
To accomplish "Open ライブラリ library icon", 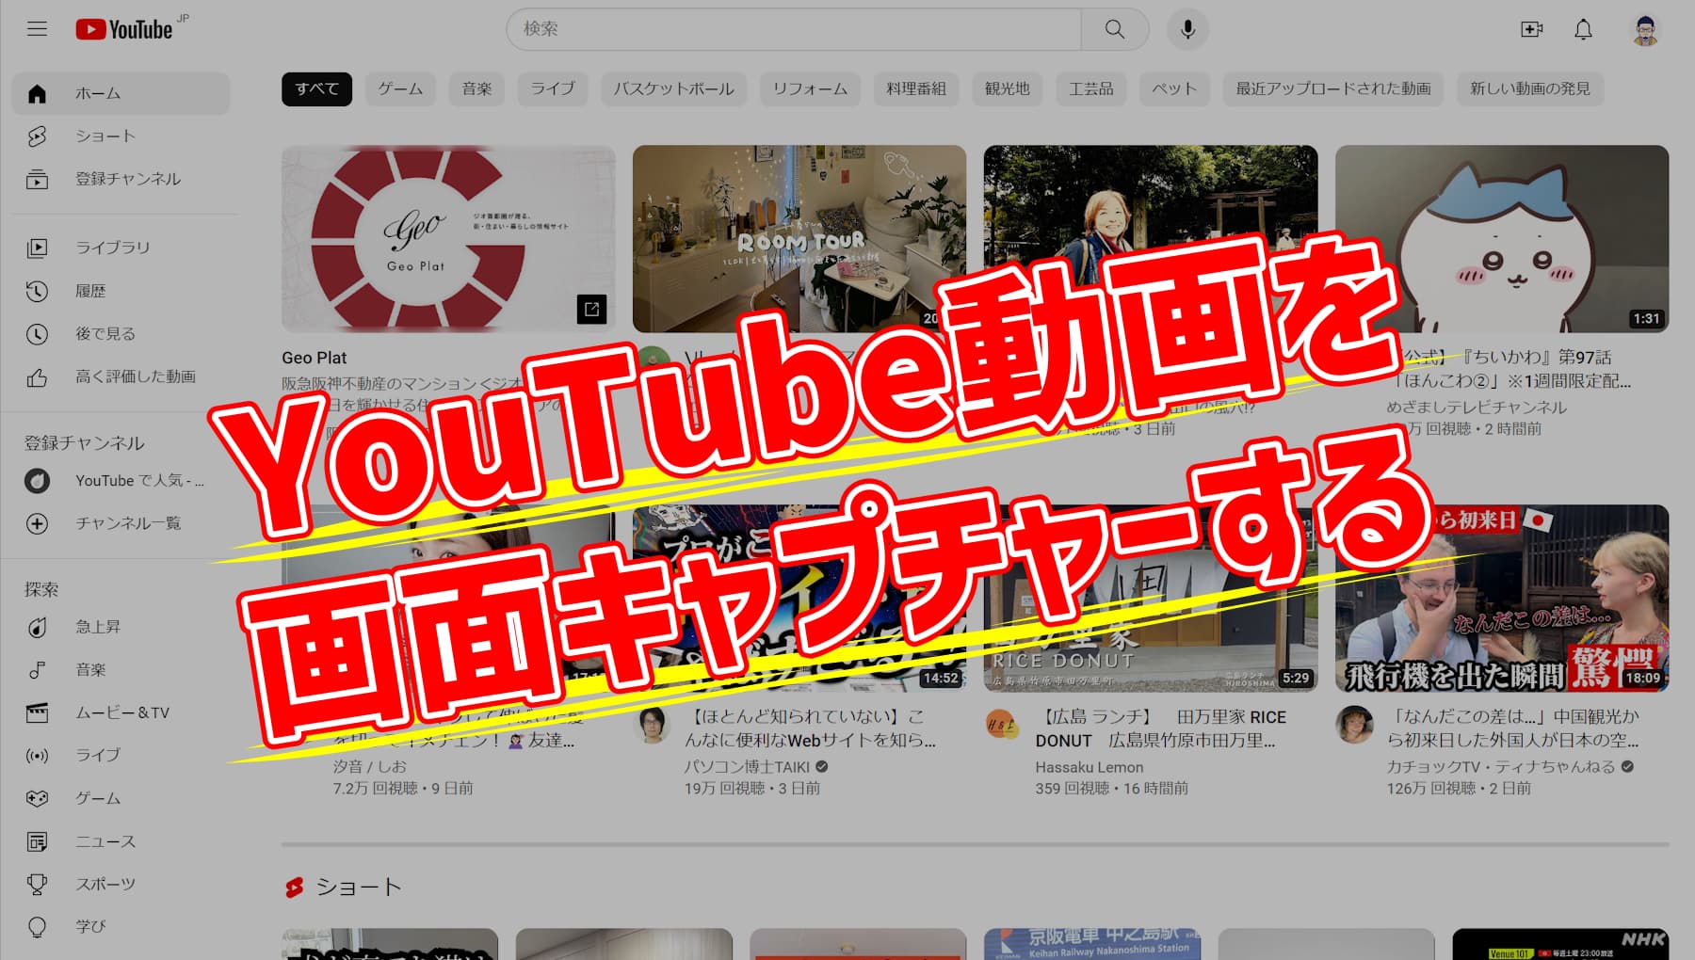I will coord(37,248).
